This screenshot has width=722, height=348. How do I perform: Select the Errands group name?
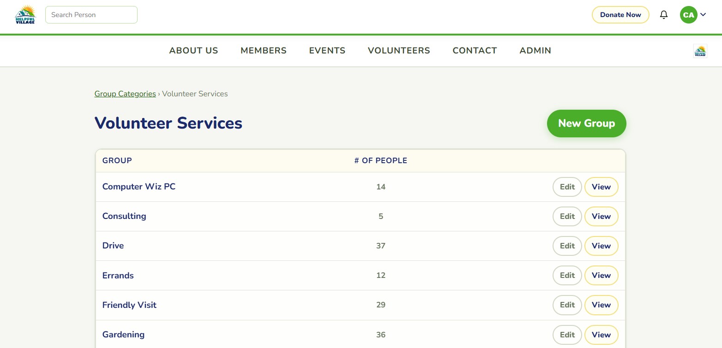(118, 276)
